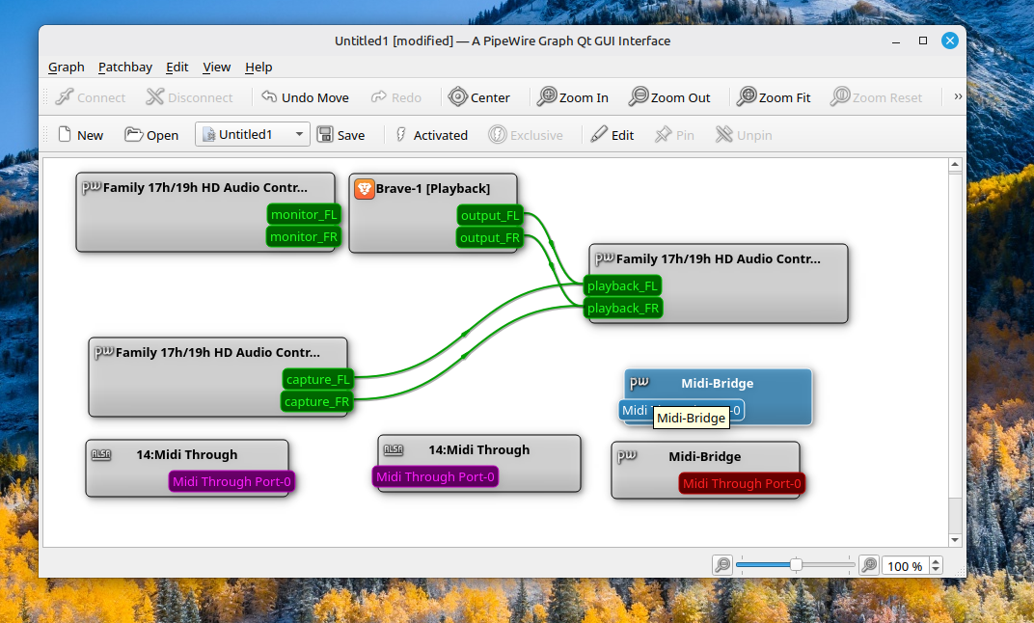Click the zoom slider handle in status bar
Viewport: 1034px width, 623px height.
click(796, 565)
